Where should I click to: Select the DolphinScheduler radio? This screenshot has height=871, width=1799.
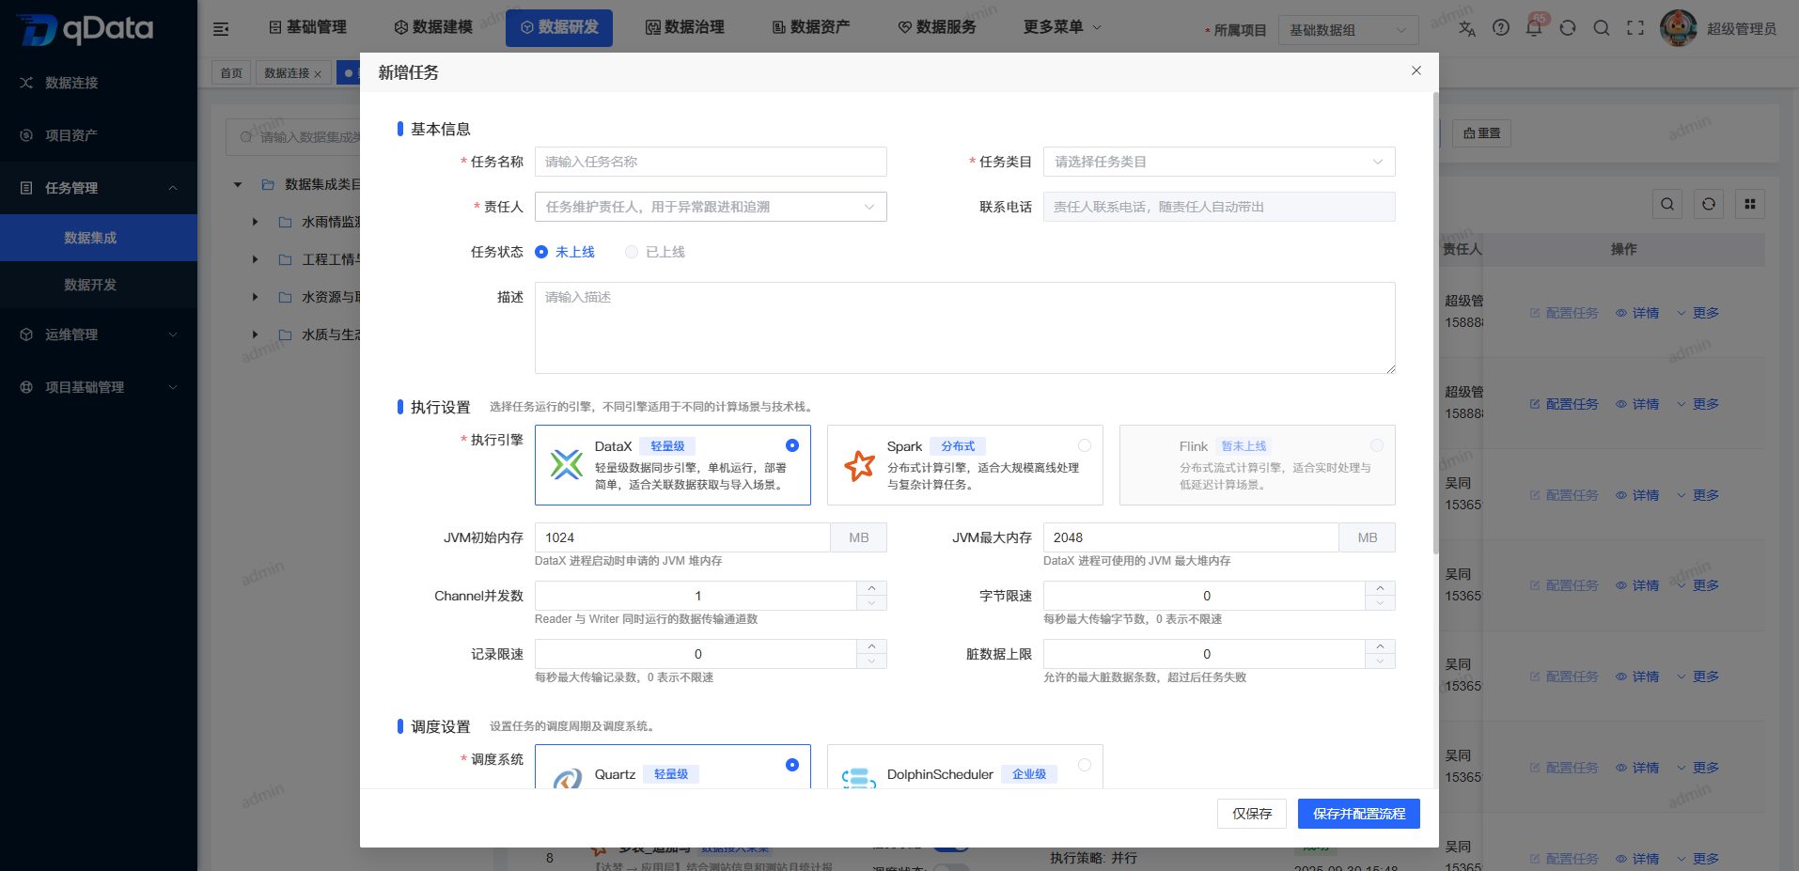1085,765
